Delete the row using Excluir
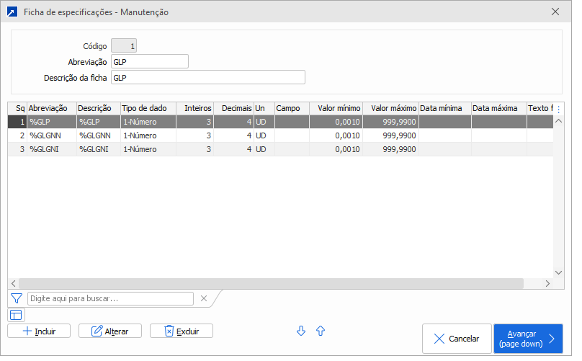 [181, 331]
